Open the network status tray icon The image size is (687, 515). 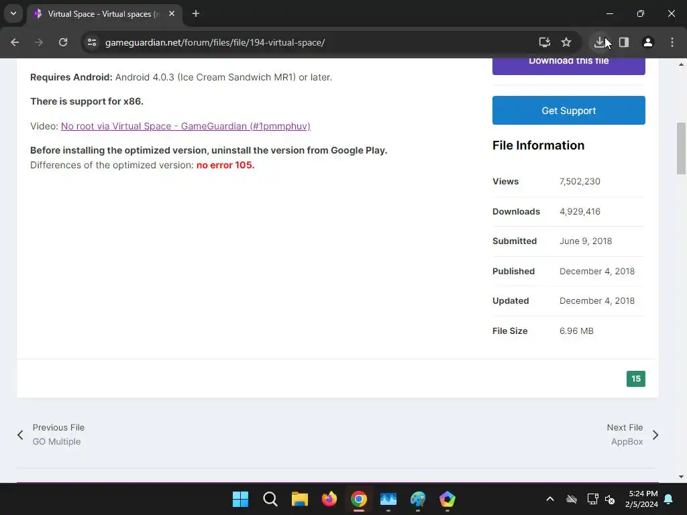tap(592, 499)
